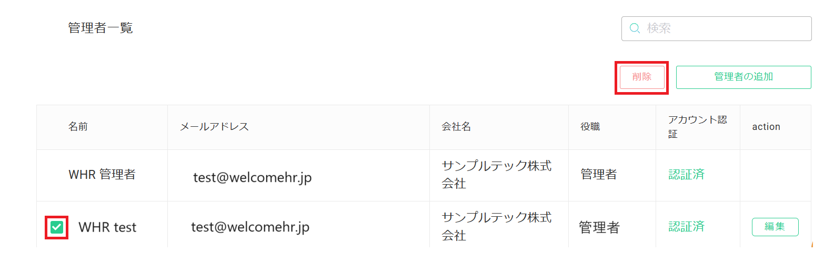This screenshot has width=824, height=262.
Task: Uncheck the WHR test row checkbox
Action: tap(57, 227)
